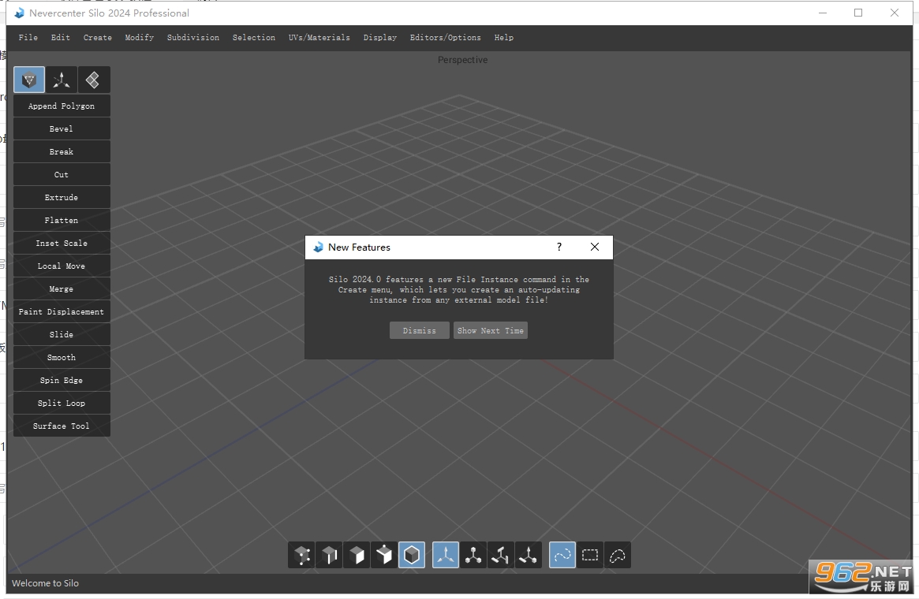The width and height of the screenshot is (919, 599).
Task: Open the Editors/Options menu
Action: click(x=446, y=38)
